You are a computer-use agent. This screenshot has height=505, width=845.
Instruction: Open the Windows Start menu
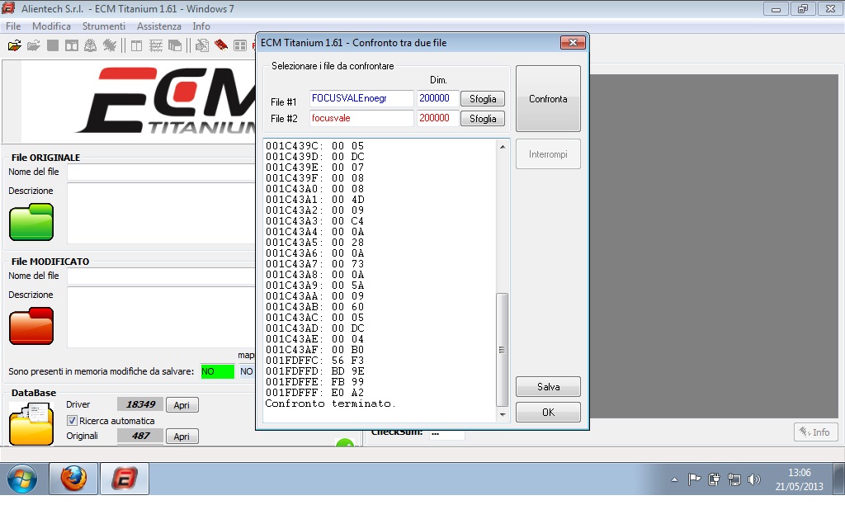[x=22, y=479]
